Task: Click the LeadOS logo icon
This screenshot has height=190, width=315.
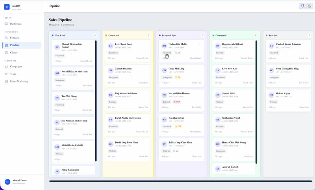Action: (x=7, y=7)
